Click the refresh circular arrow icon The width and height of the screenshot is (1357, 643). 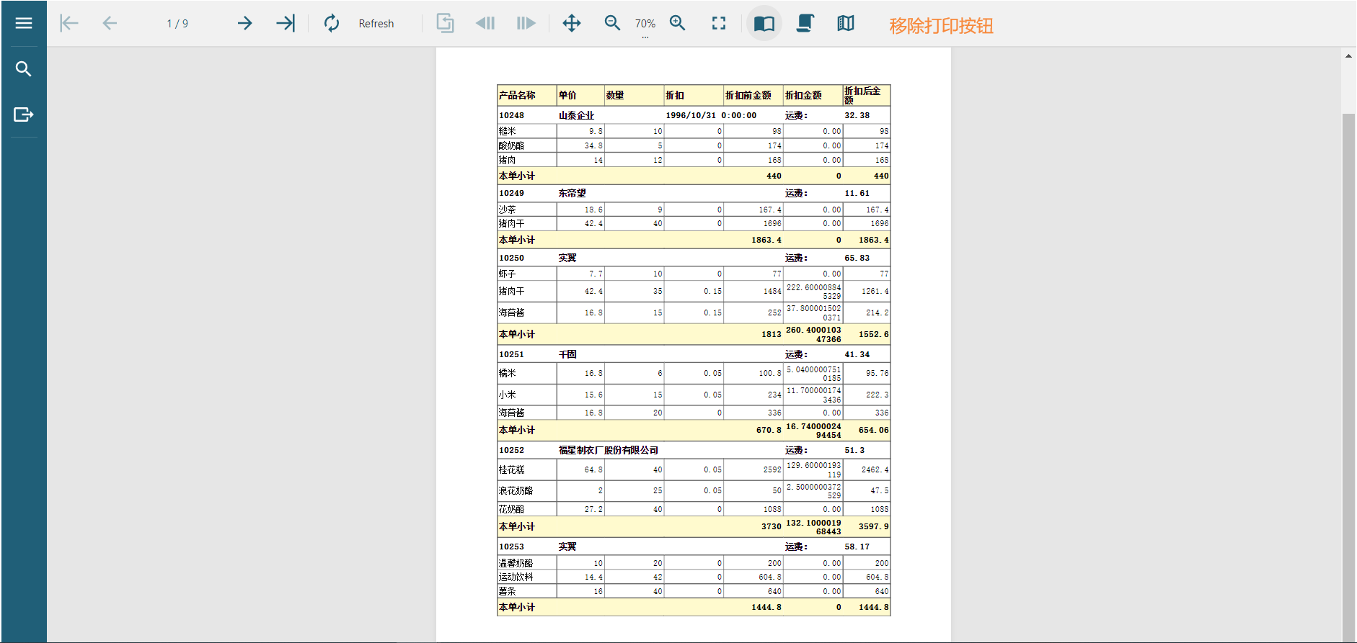pos(332,23)
